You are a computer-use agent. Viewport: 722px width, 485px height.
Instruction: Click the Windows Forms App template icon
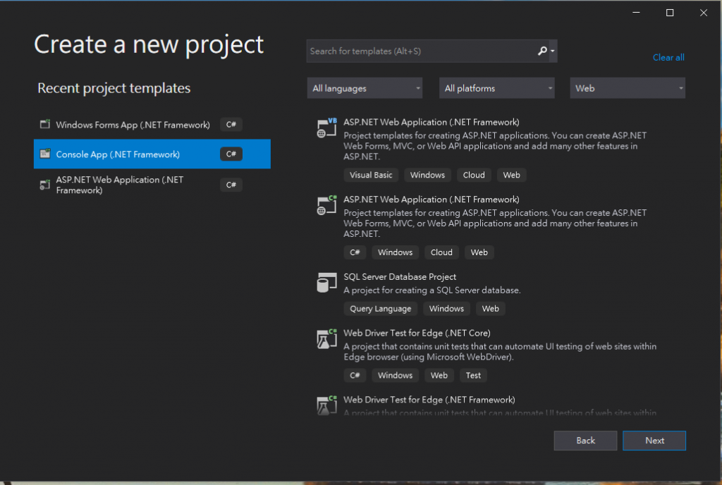click(44, 124)
